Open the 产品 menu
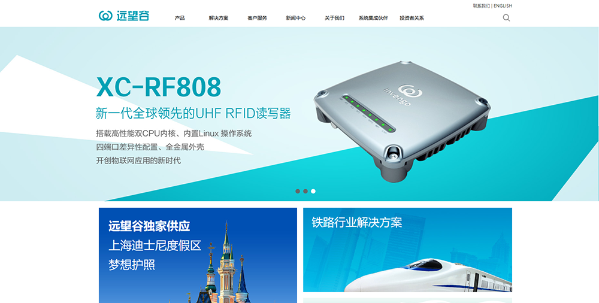 (180, 18)
